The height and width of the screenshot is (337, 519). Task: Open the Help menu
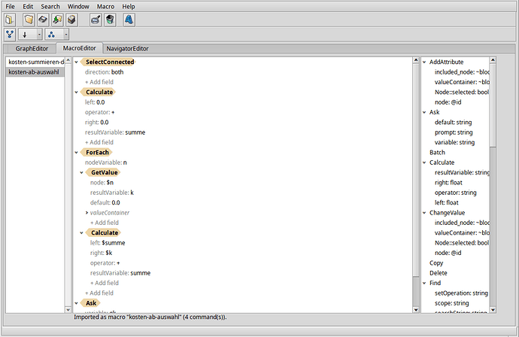click(x=129, y=6)
